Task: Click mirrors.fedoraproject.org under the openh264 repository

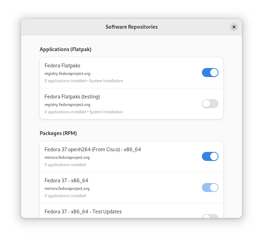Action: [67, 157]
